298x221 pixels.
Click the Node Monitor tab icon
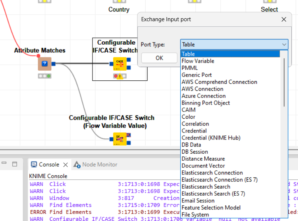tap(77, 164)
